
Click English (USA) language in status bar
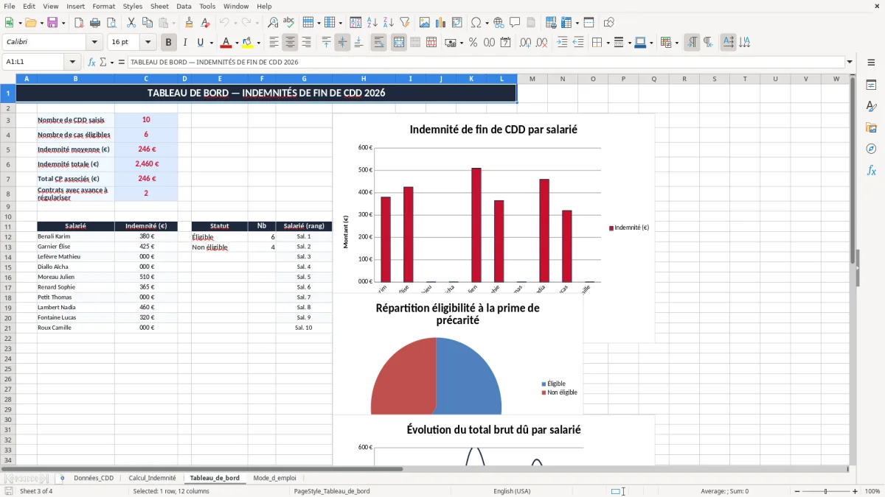pyautogui.click(x=512, y=491)
